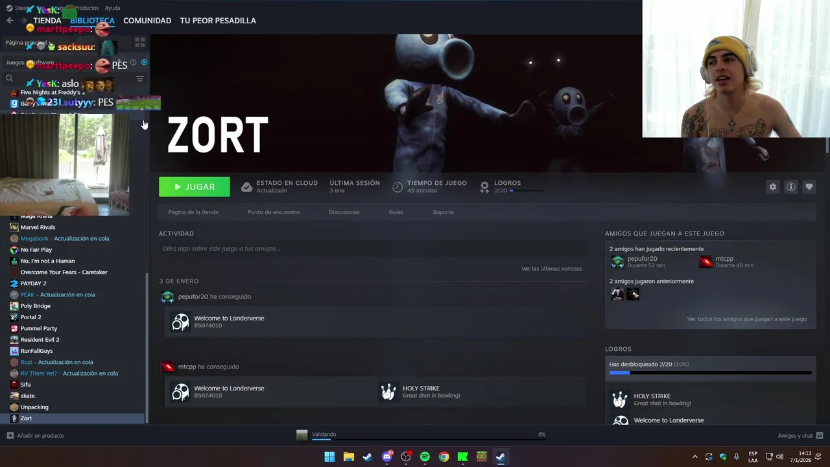Click the activity status input field
Image resolution: width=830 pixels, height=467 pixels.
[373, 248]
